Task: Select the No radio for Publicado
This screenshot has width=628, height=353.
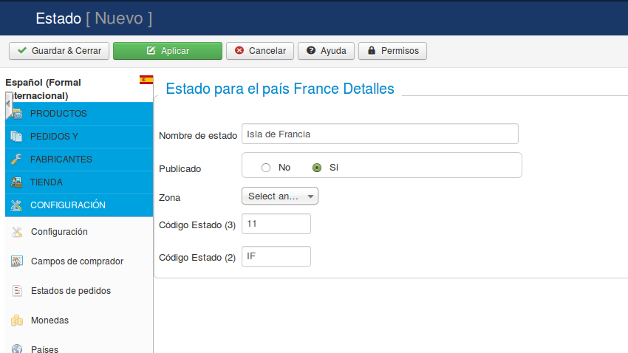Action: point(266,168)
